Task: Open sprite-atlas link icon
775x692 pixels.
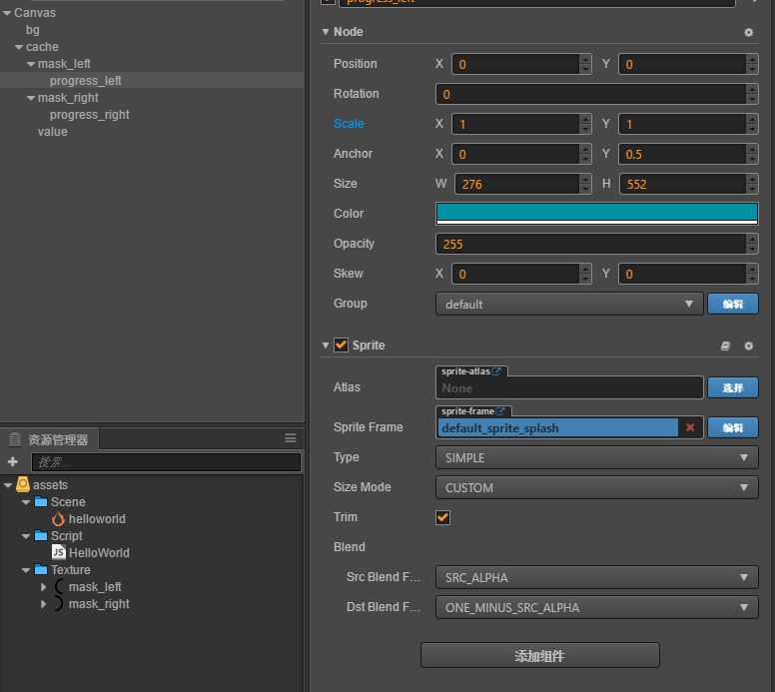Action: coord(496,371)
